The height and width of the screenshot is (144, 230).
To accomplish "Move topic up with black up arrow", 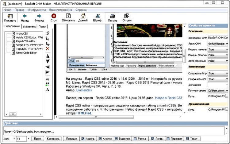I will (x=48, y=56).
